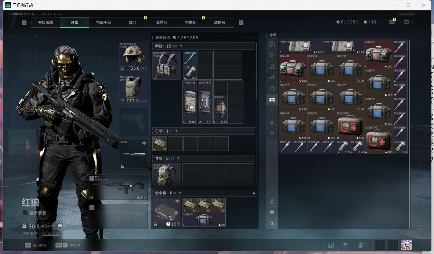Switch to the 交易行 tab

(x=161, y=22)
